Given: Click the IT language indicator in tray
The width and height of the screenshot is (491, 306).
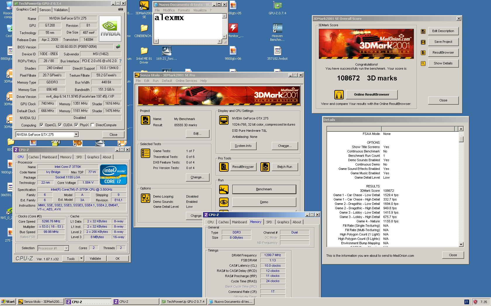Looking at the screenshot, I should pos(467,302).
